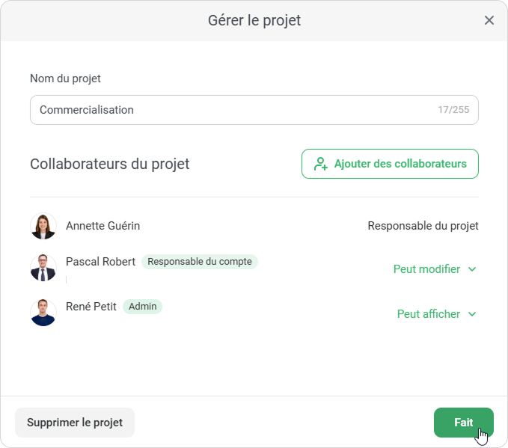Click the add-person icon for collaborators
The width and height of the screenshot is (508, 448).
[321, 164]
